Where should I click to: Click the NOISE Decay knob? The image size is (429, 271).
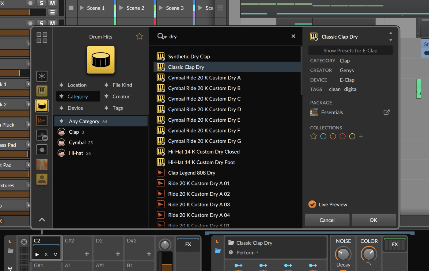coord(343,254)
